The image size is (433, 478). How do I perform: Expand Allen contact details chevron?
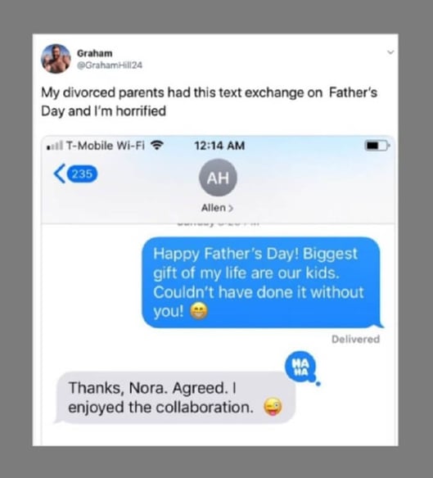(231, 208)
